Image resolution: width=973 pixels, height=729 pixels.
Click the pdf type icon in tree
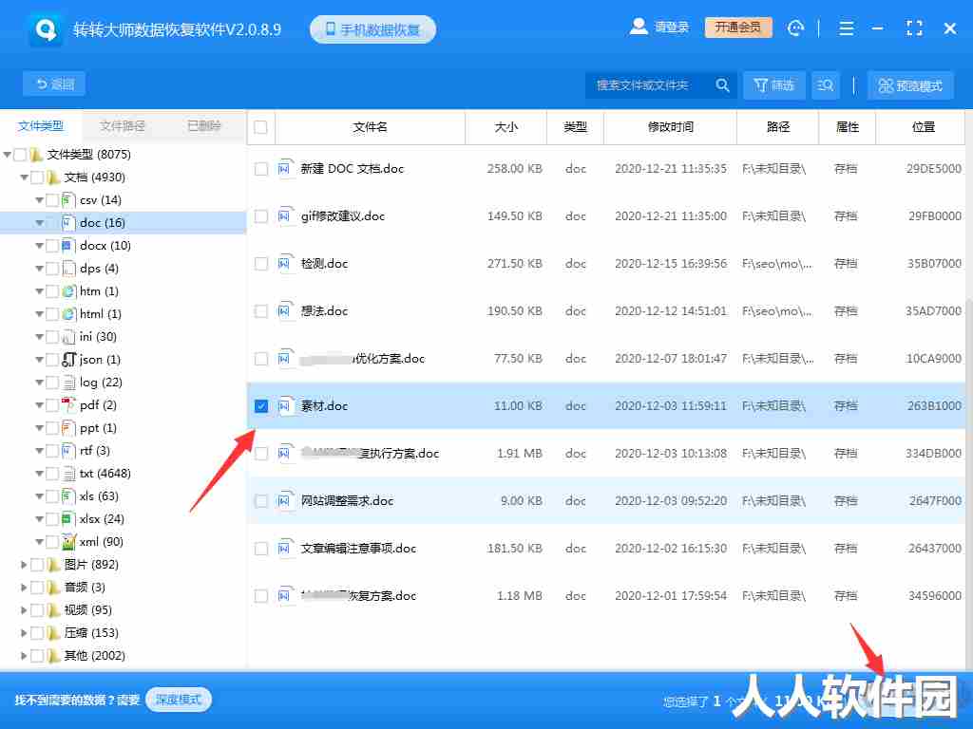coord(68,404)
